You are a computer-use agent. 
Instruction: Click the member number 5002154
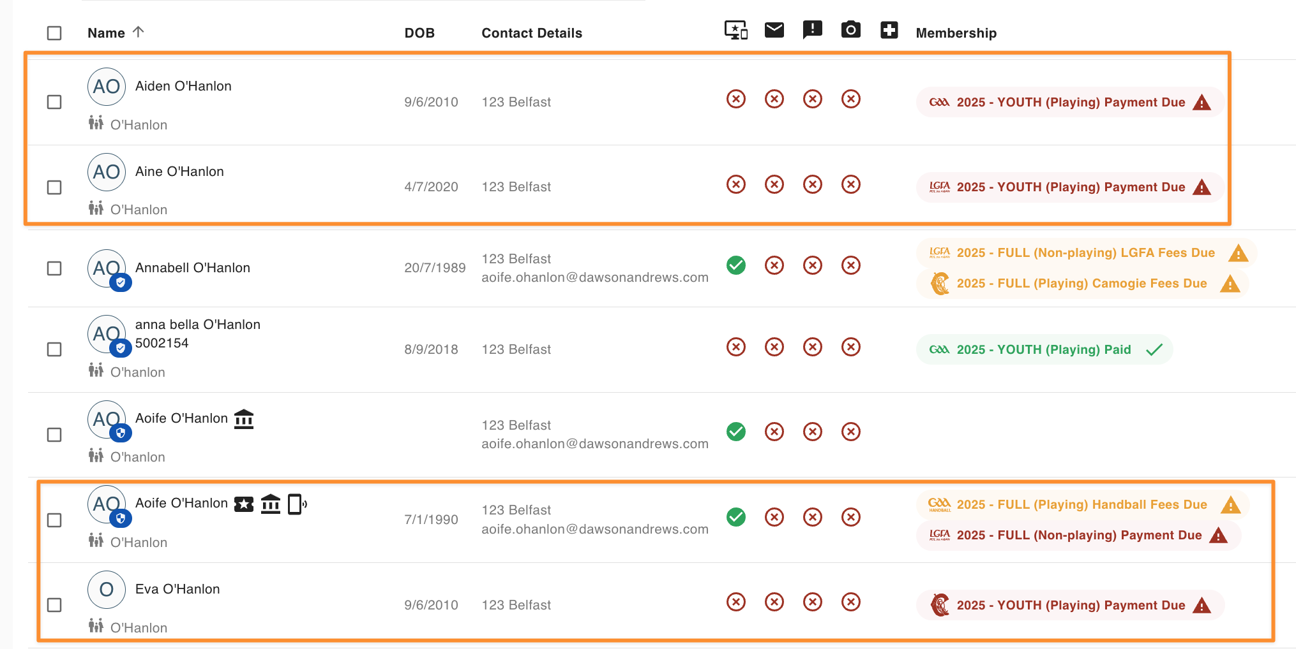click(162, 343)
